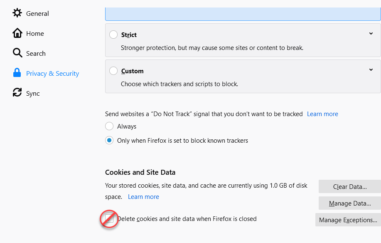Expand the Strict protection details chevron

pyautogui.click(x=371, y=34)
